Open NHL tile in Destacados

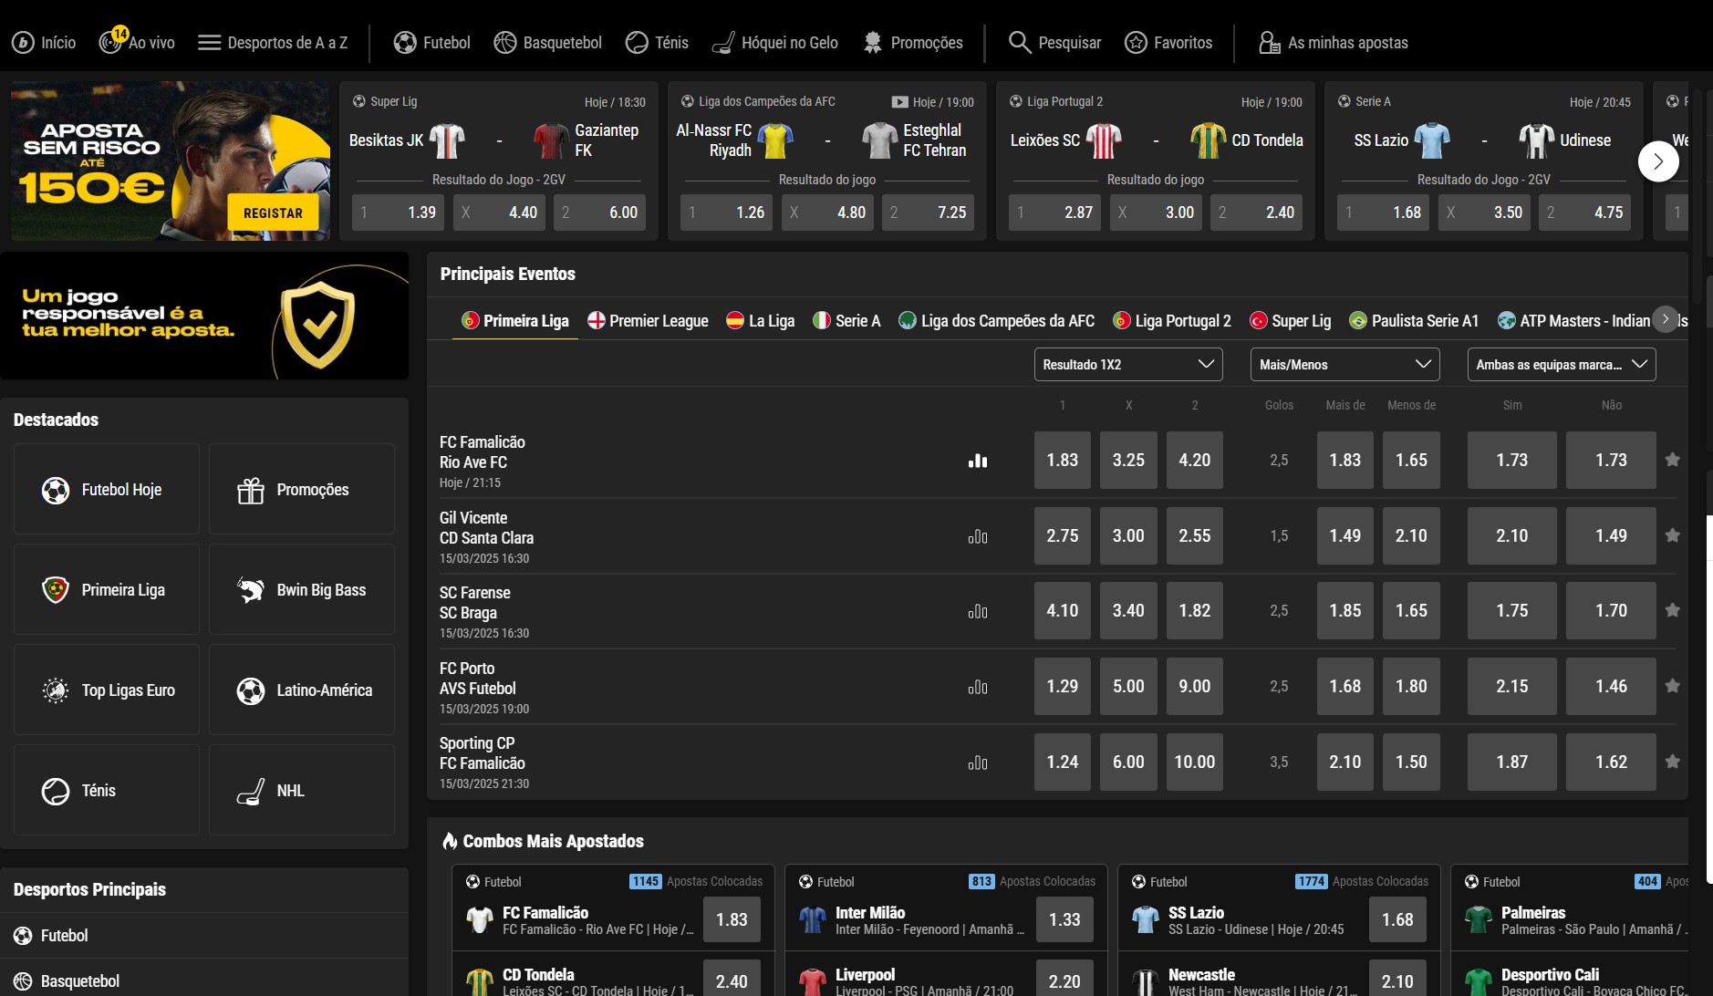click(302, 790)
